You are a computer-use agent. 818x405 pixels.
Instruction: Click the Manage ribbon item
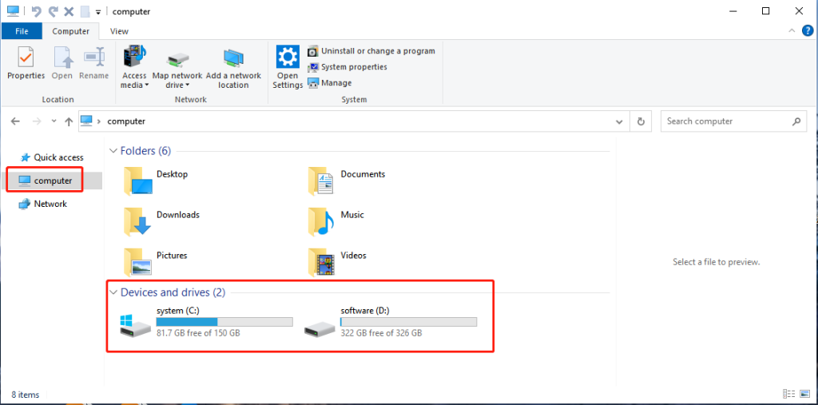click(336, 83)
